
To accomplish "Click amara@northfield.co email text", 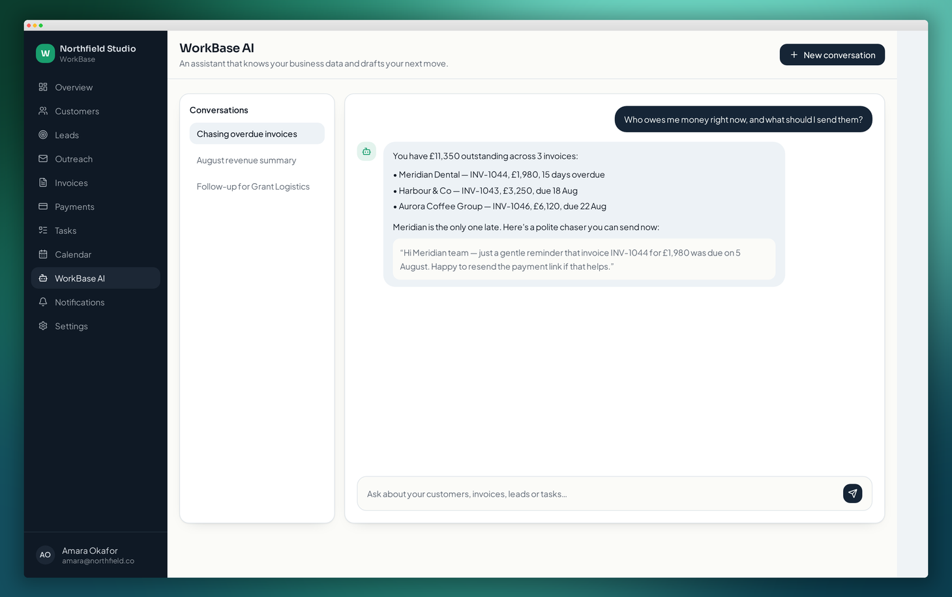I will [x=98, y=561].
